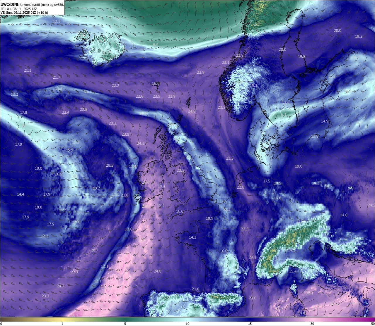Click the UWC/DINI Úrkomumætti title text
This screenshot has height=326, width=375.
pyautogui.click(x=32, y=4)
